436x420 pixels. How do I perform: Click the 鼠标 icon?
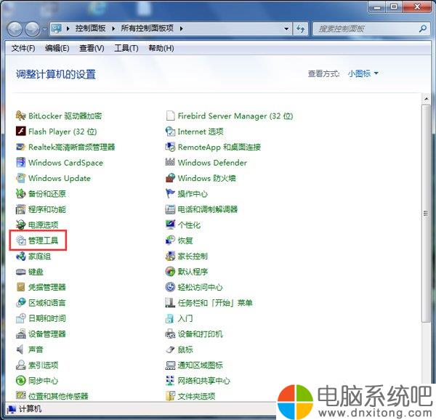pos(170,350)
